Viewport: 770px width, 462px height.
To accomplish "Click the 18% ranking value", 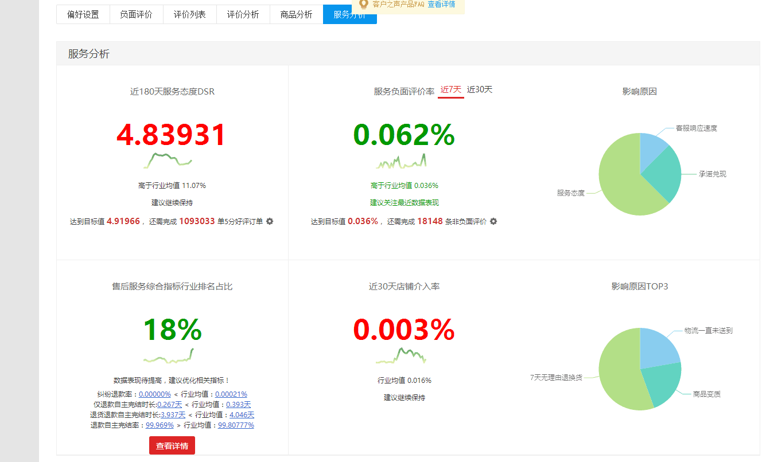I will (x=172, y=330).
